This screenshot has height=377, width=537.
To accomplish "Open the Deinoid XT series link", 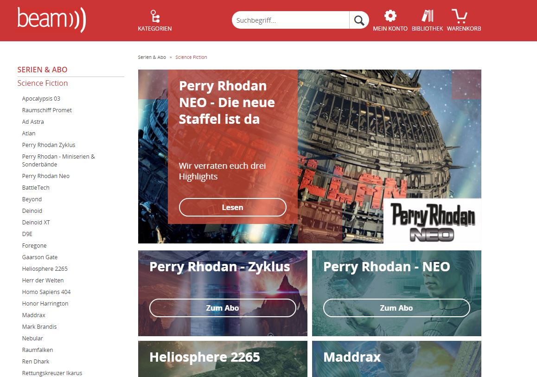I will (x=36, y=223).
